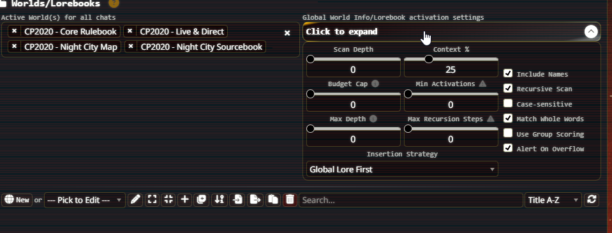This screenshot has width=612, height=233.
Task: Click the CP2020 - Core Rulebook label
Action: [71, 31]
